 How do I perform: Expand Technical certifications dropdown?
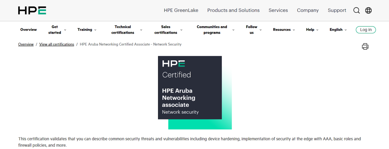point(127,30)
